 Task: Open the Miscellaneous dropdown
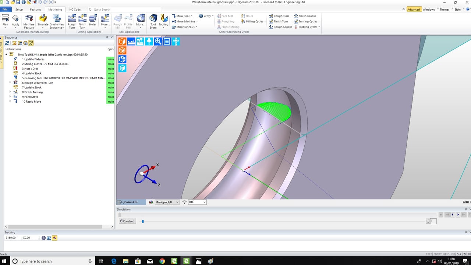(185, 27)
